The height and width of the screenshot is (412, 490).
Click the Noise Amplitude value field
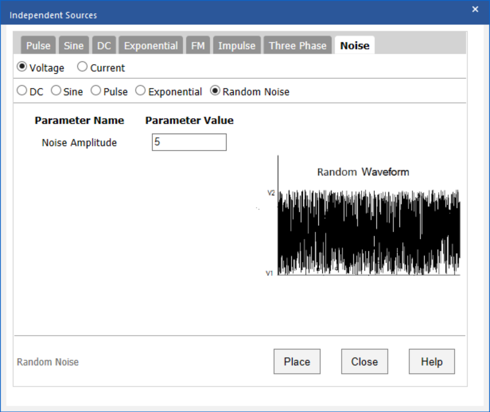(x=189, y=142)
